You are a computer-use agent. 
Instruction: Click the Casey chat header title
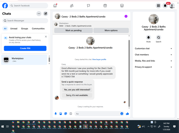click(83, 16)
